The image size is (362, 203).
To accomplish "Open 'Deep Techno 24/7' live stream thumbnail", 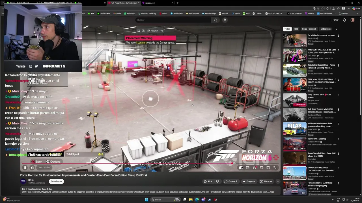I will pyautogui.click(x=294, y=100).
